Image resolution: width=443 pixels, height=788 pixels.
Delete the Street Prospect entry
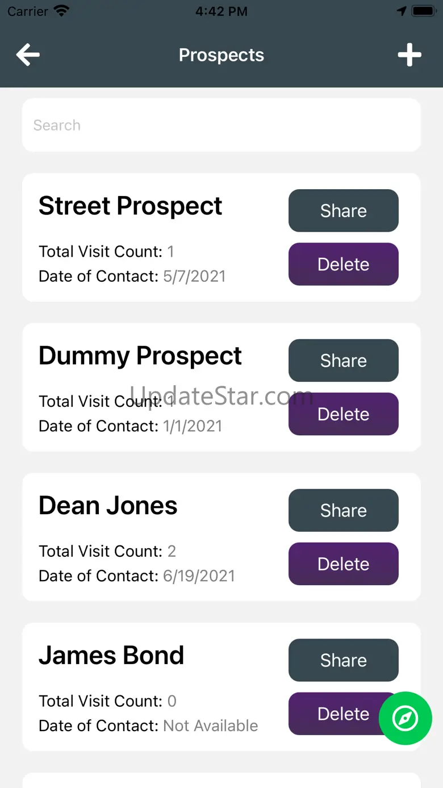point(343,264)
